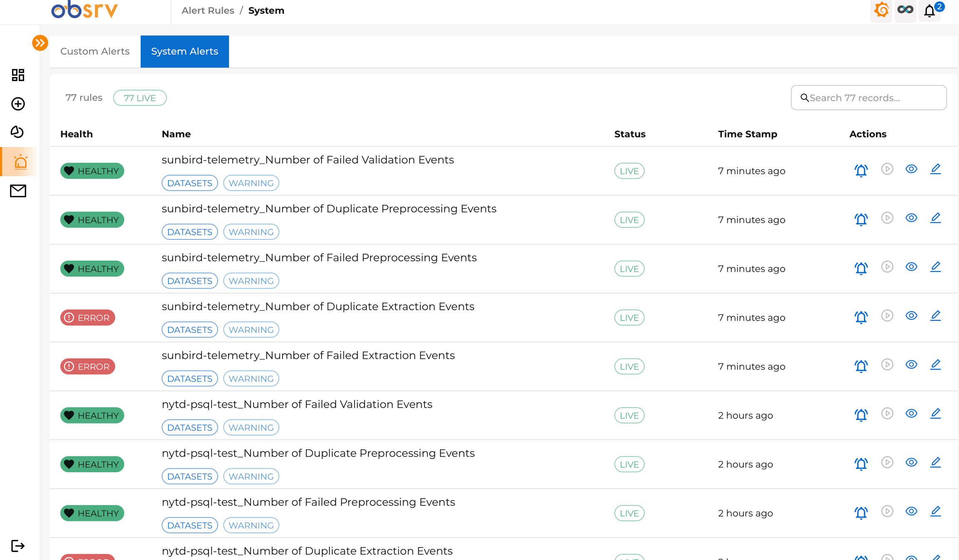The width and height of the screenshot is (959, 560).
Task: Click the infinity-shaped icon in top bar
Action: click(905, 10)
